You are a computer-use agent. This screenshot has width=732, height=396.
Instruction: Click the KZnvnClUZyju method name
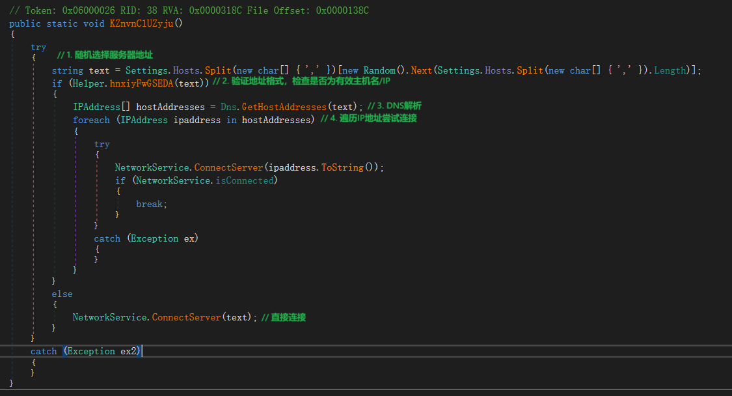coord(141,23)
